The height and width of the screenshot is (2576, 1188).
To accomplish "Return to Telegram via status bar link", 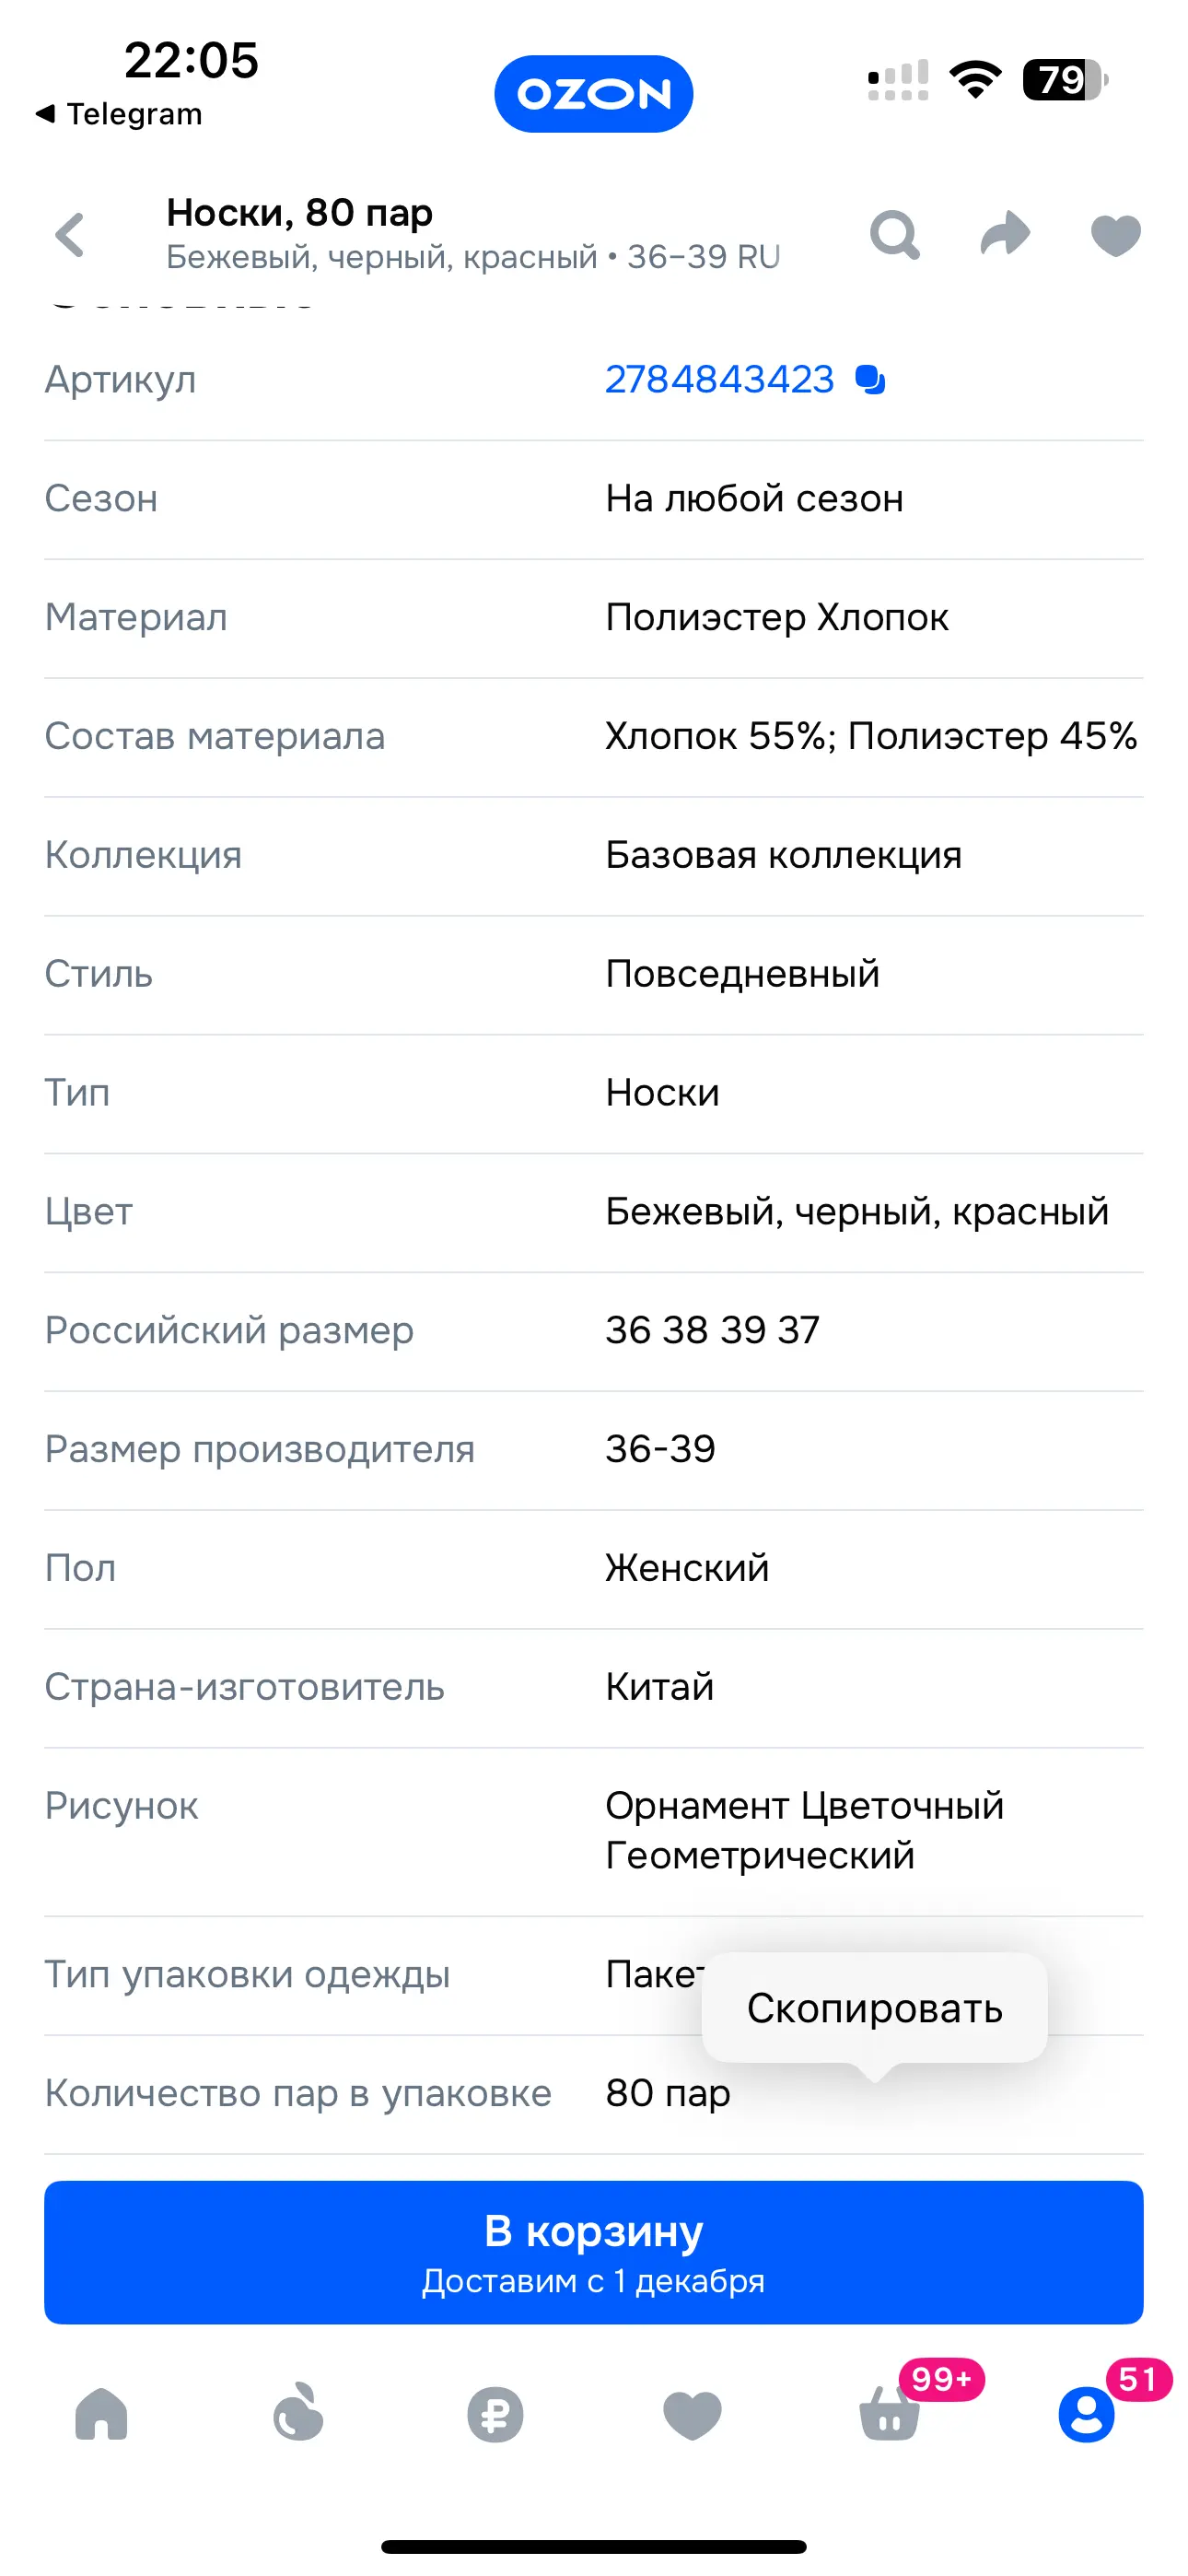I will (119, 114).
